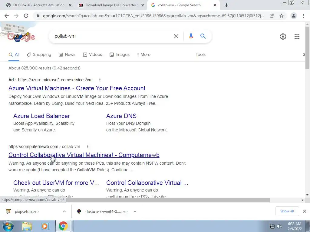Open search Tools options
This screenshot has width=310, height=232.
[200, 55]
